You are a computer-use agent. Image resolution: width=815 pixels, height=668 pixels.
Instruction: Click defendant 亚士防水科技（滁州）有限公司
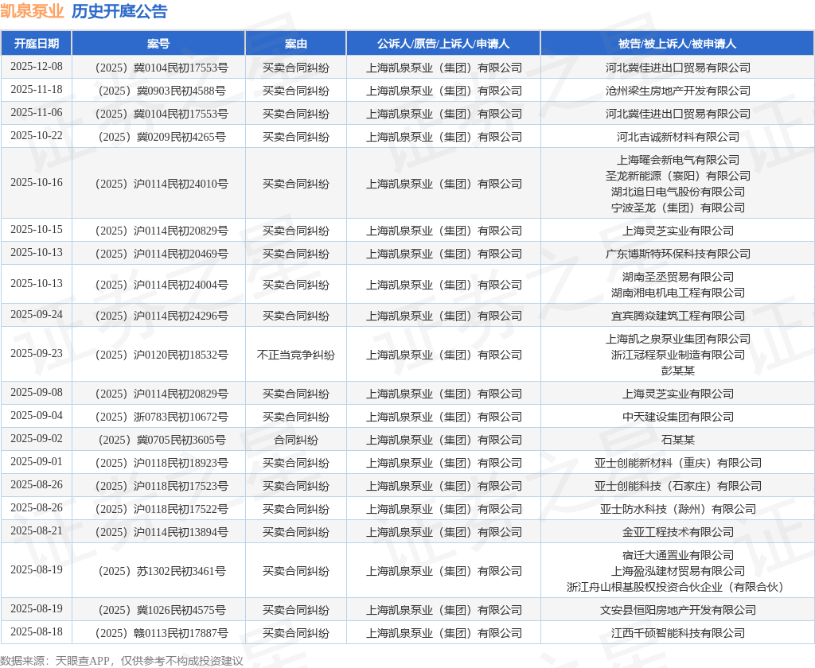coord(678,509)
